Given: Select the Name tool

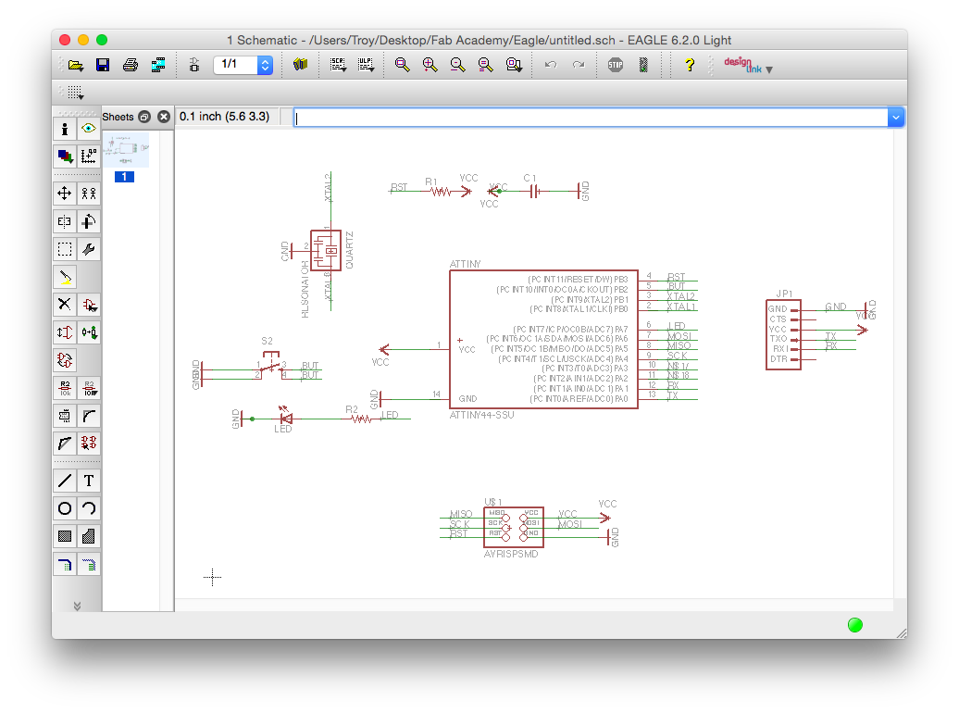Looking at the screenshot, I should point(65,388).
